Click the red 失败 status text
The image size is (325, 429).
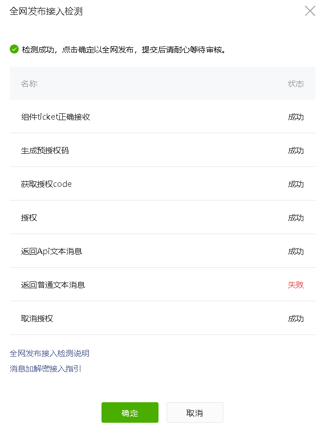[x=296, y=285]
